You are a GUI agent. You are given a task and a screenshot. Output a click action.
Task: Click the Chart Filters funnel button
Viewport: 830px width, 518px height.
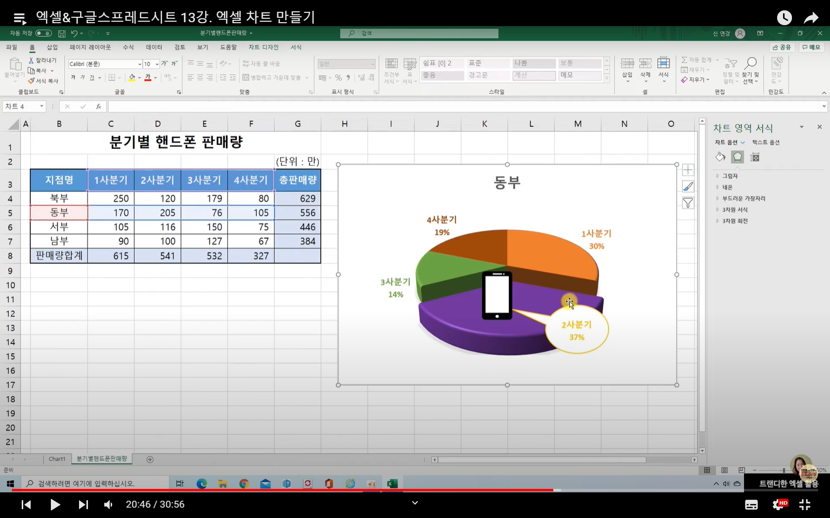688,203
